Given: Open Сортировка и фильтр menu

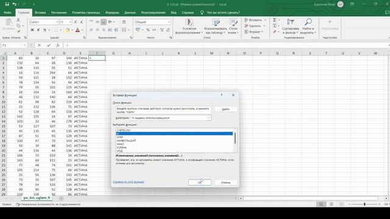Looking at the screenshot, I should pos(290,26).
